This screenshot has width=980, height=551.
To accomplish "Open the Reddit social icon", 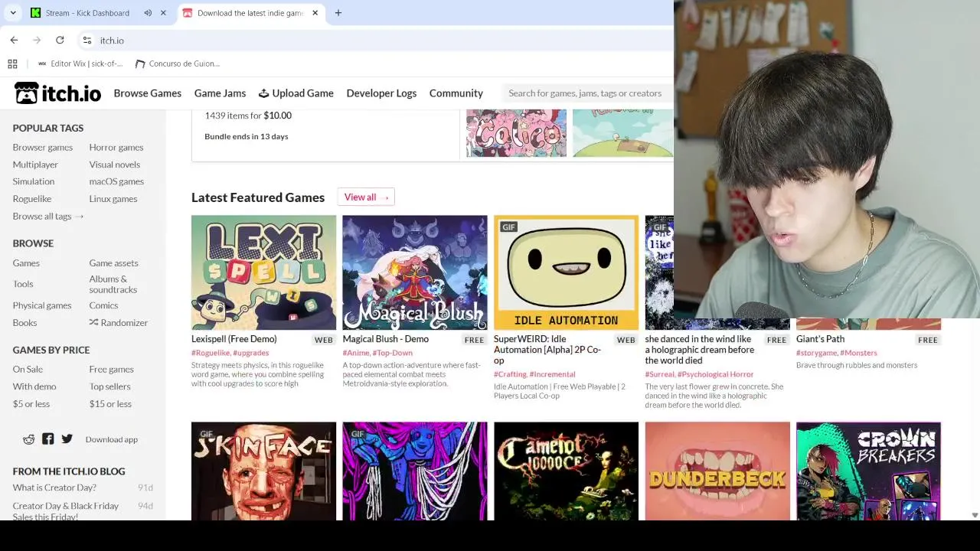I will click(x=29, y=439).
